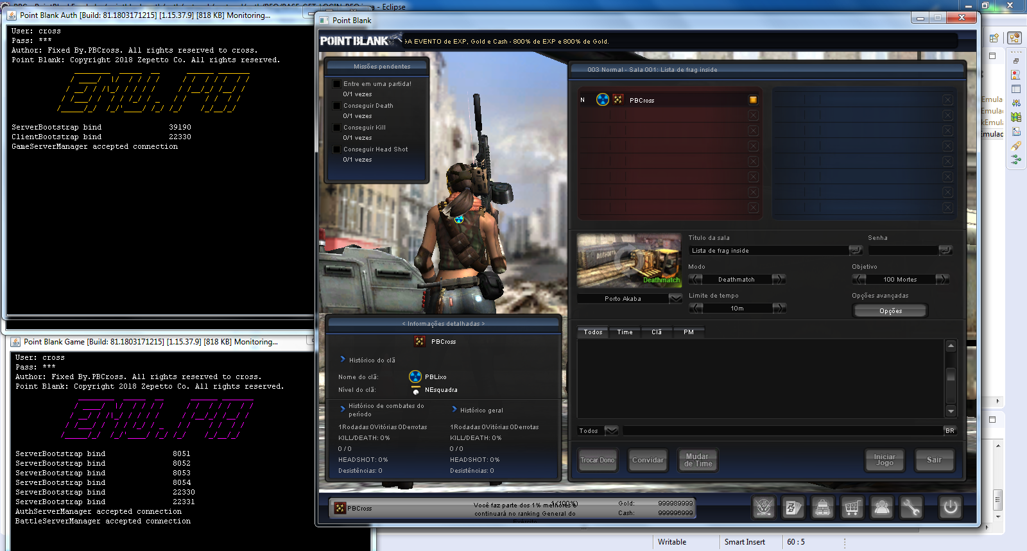Confirm password with enter icon
This screenshot has width=1027, height=551.
tap(945, 250)
